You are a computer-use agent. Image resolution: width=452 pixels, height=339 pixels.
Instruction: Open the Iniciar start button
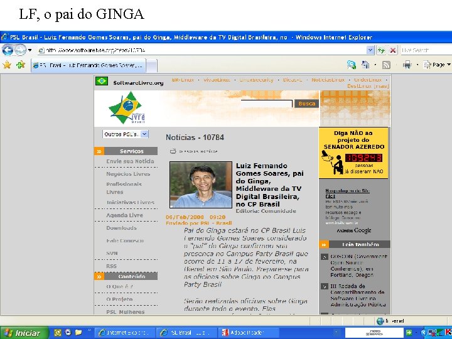24,333
